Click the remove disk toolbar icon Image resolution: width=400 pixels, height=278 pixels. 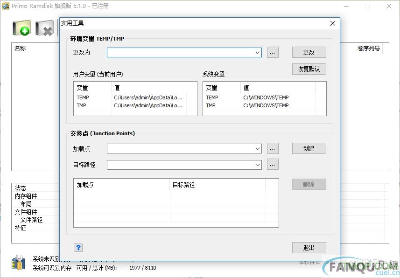[45, 28]
